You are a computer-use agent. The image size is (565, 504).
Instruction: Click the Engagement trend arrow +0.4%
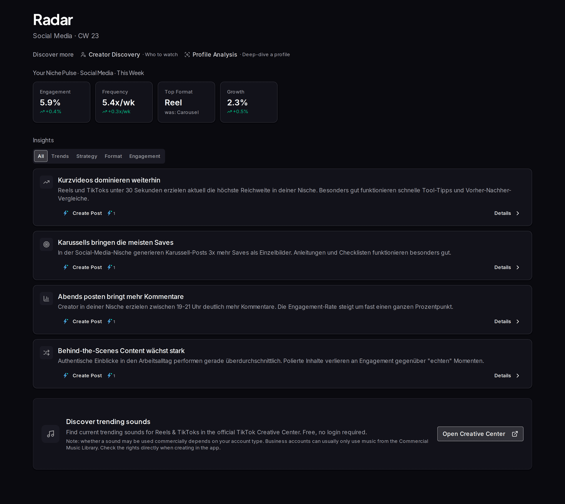pyautogui.click(x=42, y=112)
